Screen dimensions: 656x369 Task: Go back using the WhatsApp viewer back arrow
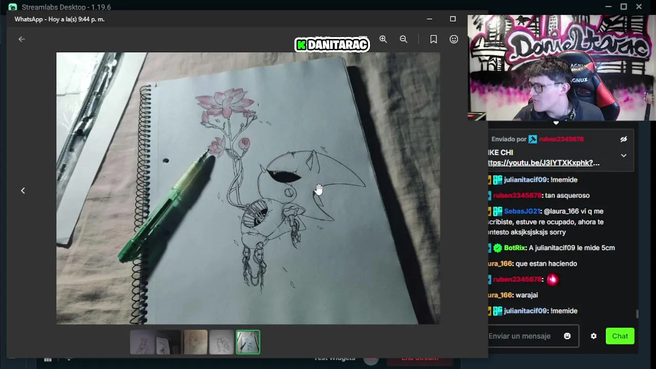click(22, 39)
